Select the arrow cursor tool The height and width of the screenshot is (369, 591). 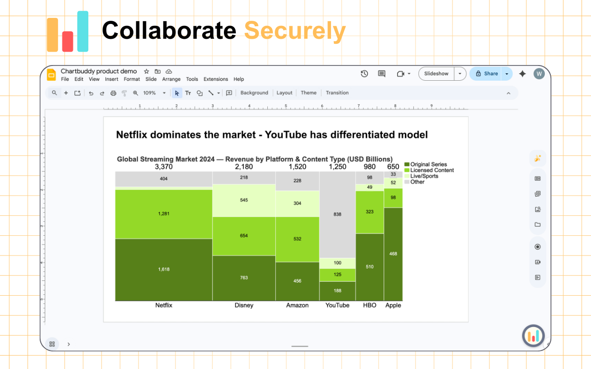[x=177, y=93]
